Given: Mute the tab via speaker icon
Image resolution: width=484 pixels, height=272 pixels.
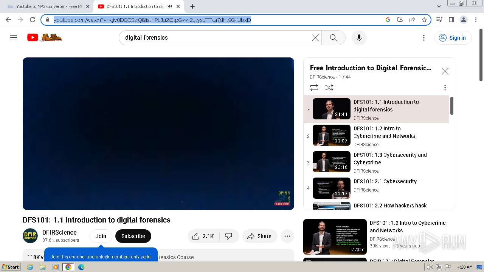Looking at the screenshot, I should 170,6.
